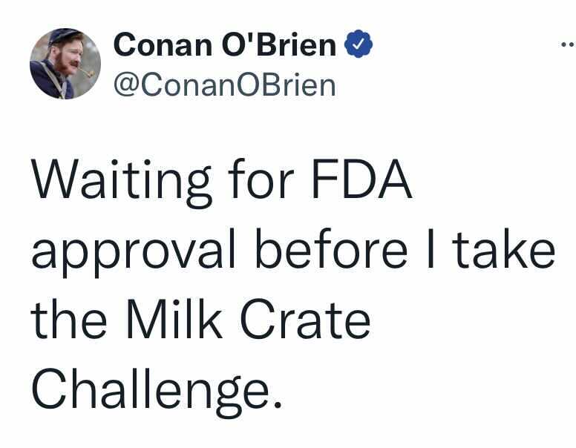576x448 pixels.
Task: Click the "@" symbol in the handle
Action: (126, 87)
